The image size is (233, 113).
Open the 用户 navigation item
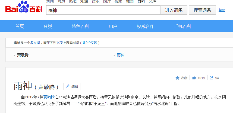[x=113, y=26]
